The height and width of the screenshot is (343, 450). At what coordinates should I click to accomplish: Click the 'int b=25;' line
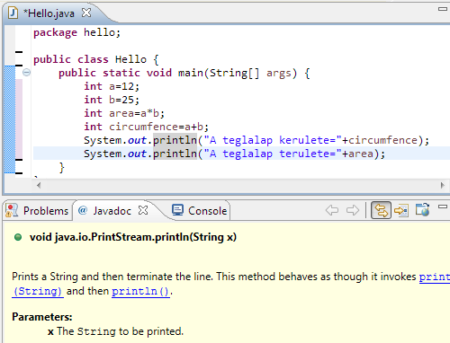(x=112, y=100)
